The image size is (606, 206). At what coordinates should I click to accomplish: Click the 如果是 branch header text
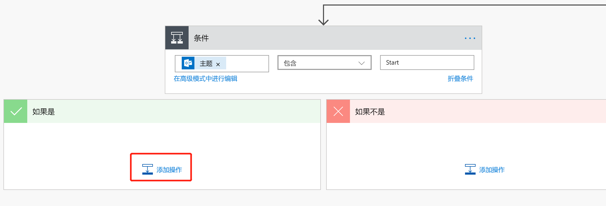pyautogui.click(x=44, y=112)
